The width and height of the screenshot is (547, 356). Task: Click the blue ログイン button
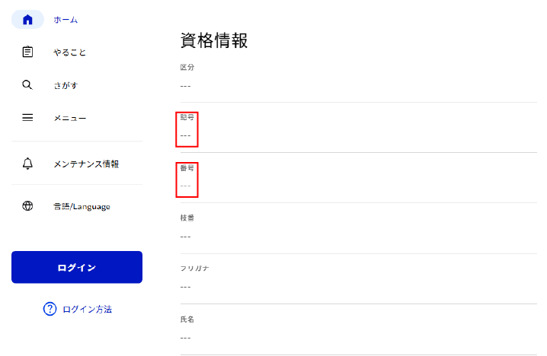coord(77,267)
